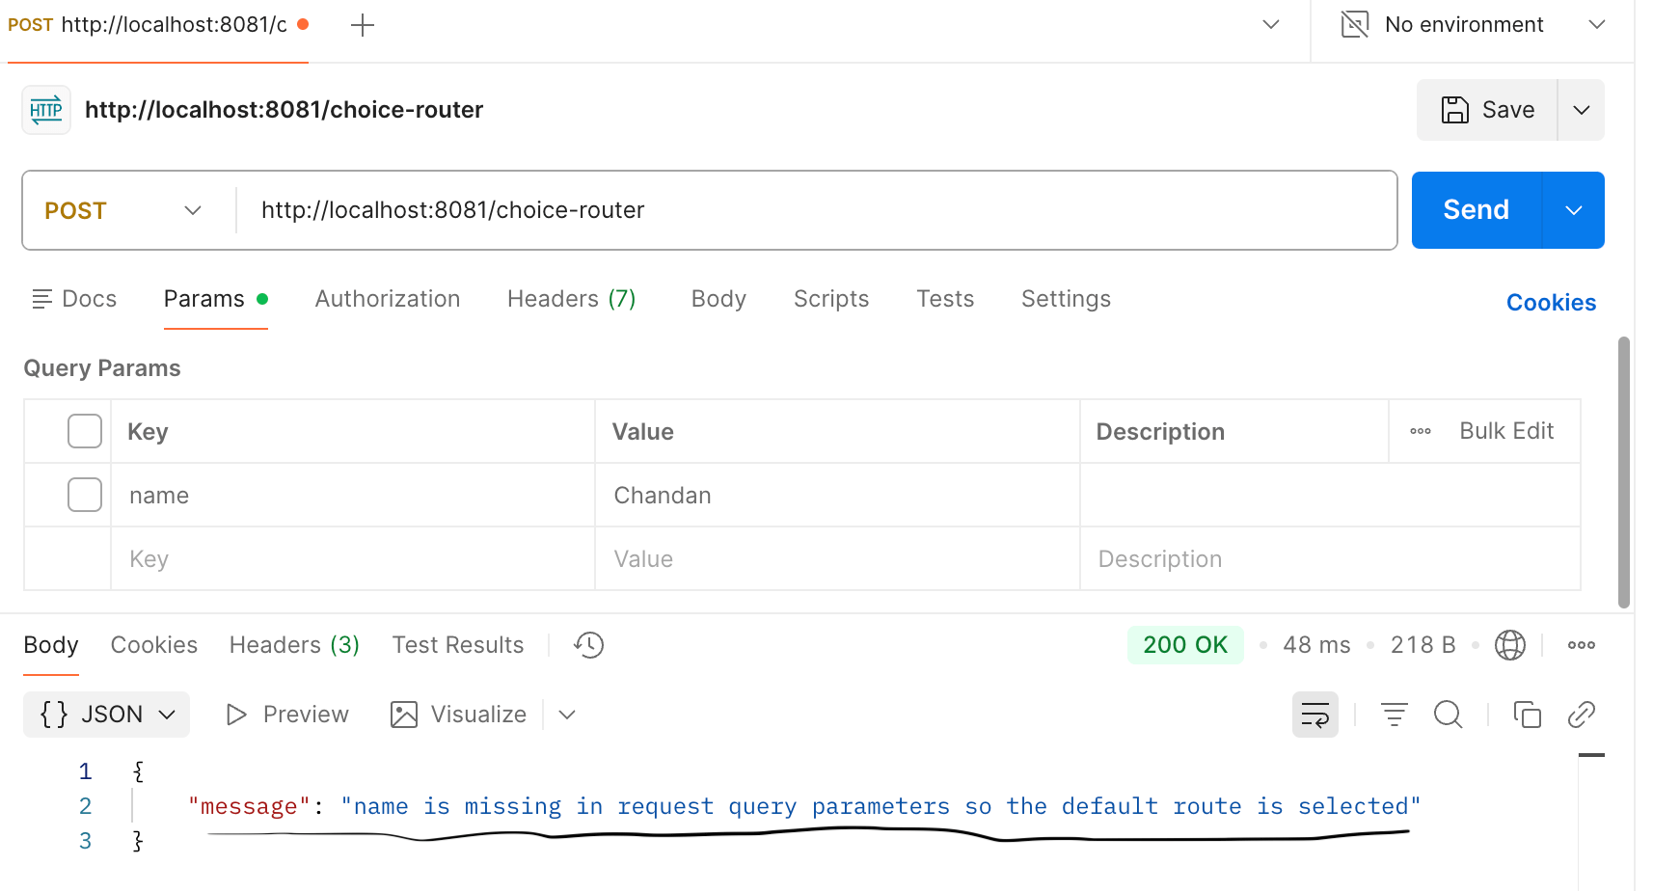
Task: Open the response more options ellipsis
Action: point(1581,645)
